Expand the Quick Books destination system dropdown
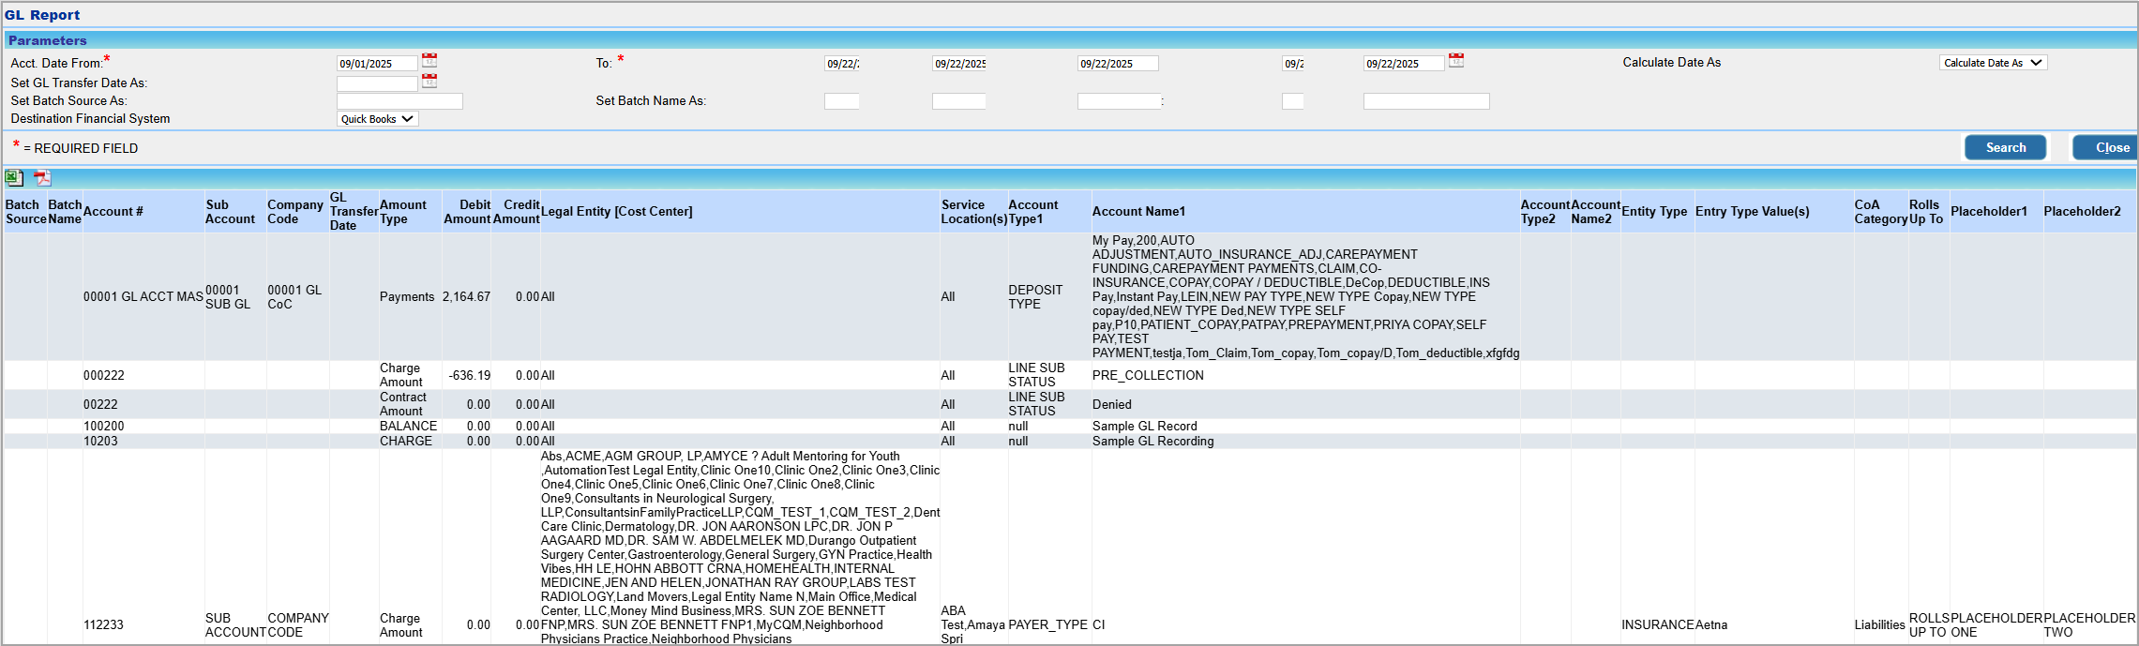Image resolution: width=2139 pixels, height=646 pixels. point(377,119)
